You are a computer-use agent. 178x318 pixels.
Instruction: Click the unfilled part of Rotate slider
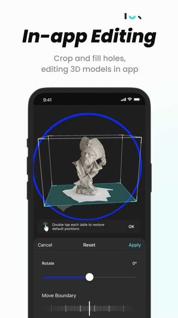pyautogui.click(x=115, y=277)
